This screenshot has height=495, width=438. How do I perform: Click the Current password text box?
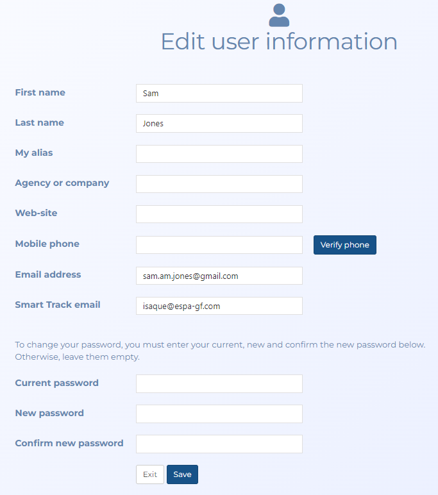pos(219,383)
